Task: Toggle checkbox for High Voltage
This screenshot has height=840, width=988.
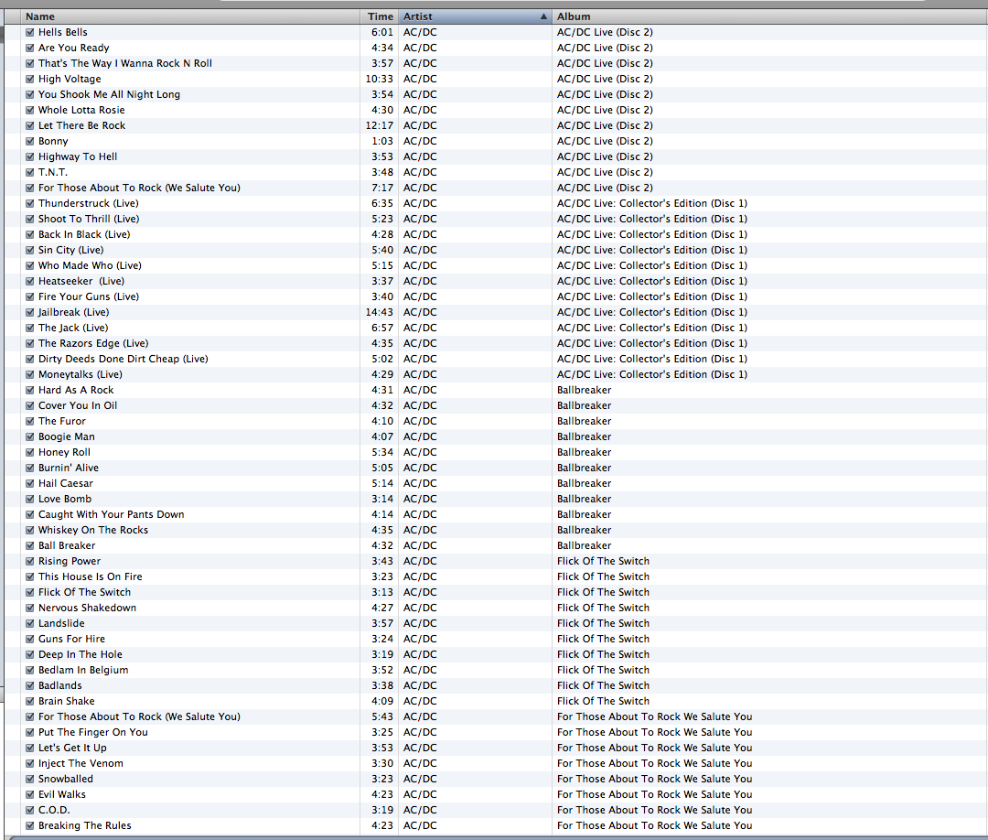Action: [29, 79]
